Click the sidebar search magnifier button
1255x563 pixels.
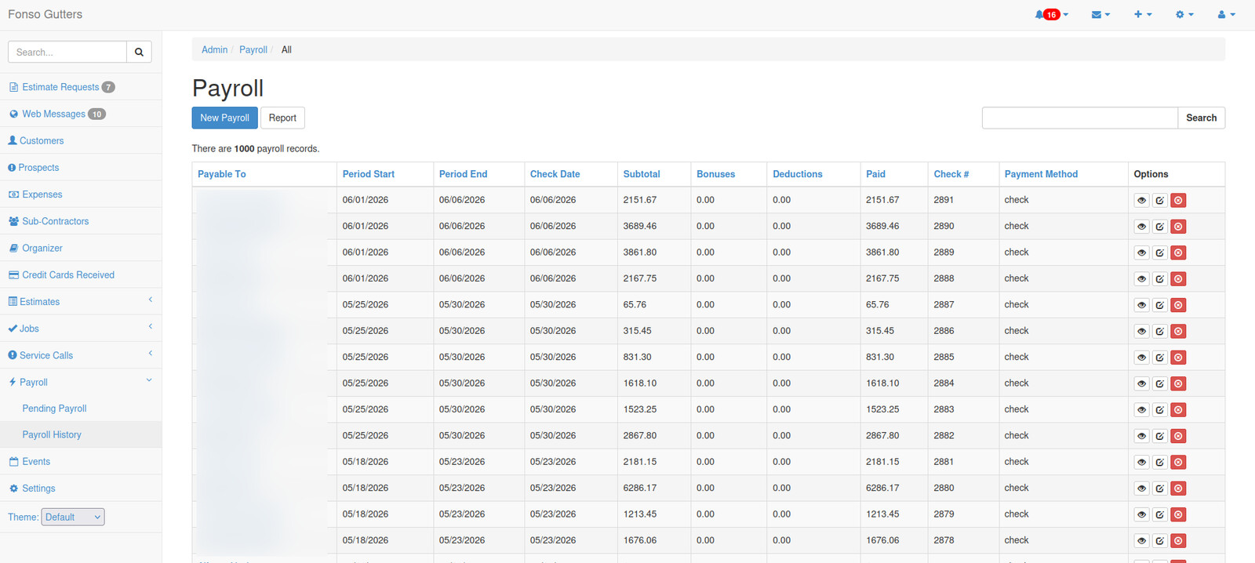pyautogui.click(x=139, y=52)
